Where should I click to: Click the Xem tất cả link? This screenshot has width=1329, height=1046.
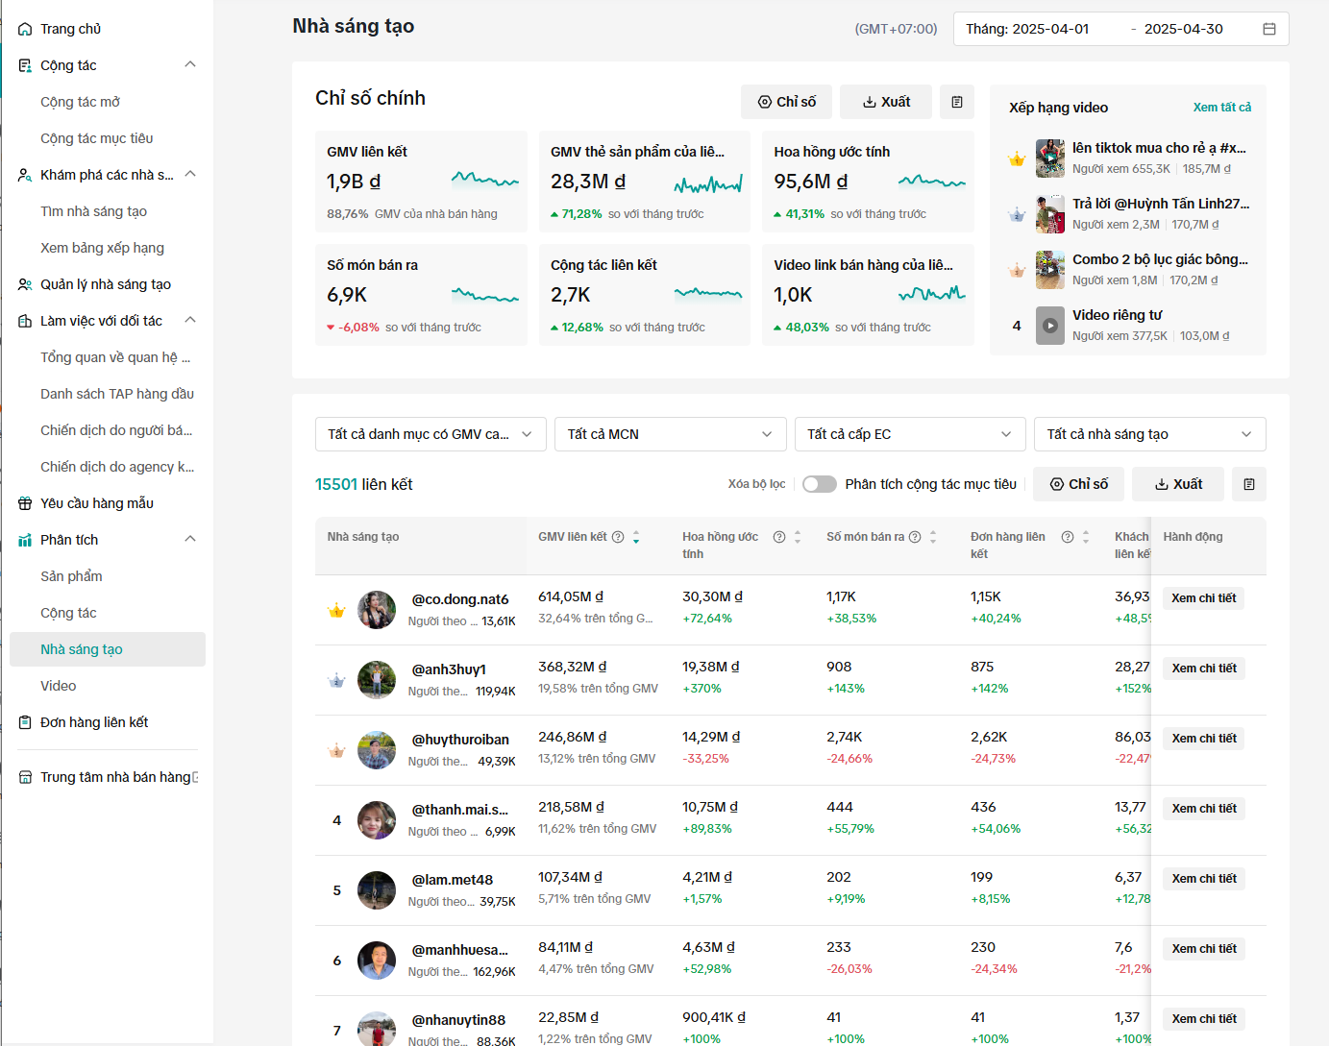[1222, 108]
